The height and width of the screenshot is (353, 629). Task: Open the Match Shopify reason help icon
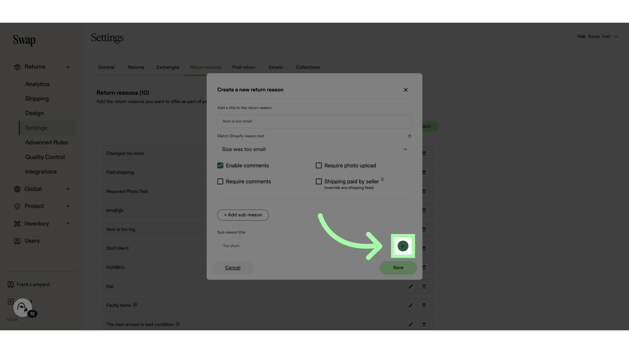pos(410,136)
